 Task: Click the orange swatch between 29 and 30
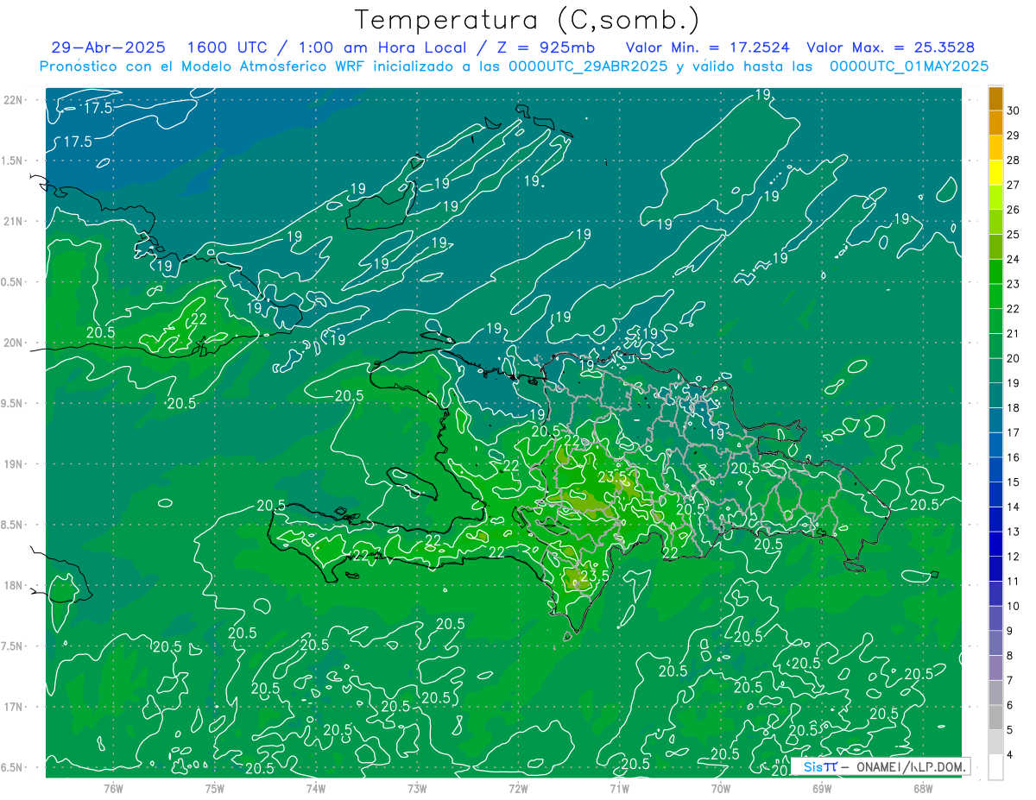(x=995, y=123)
